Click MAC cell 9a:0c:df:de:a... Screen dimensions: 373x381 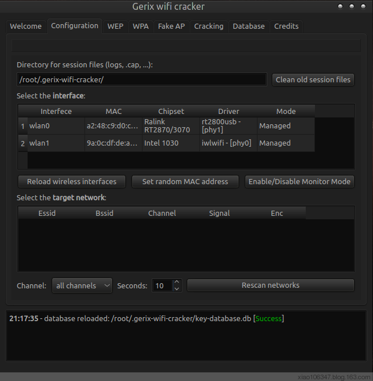[114, 143]
